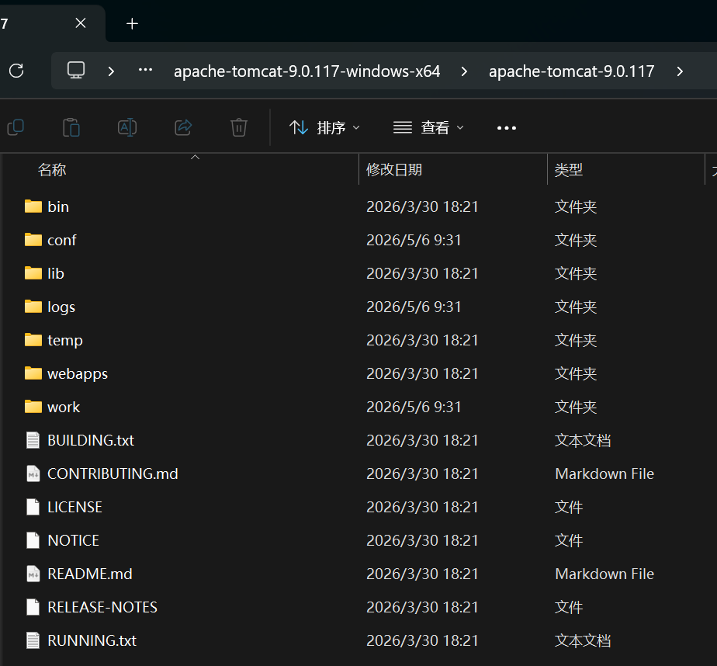Select the file name bin
The width and height of the screenshot is (717, 666).
tap(58, 206)
